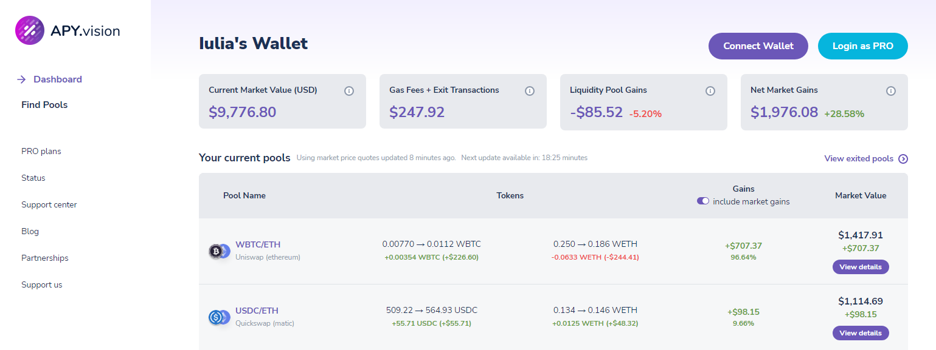Go to PRO plans in sidebar
This screenshot has height=350, width=936.
[41, 151]
